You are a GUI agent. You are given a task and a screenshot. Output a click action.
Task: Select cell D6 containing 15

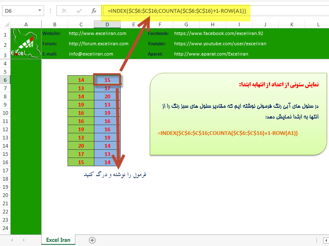(107, 80)
